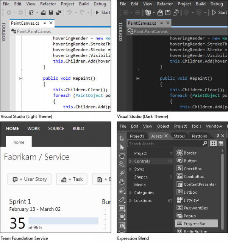Navigate Backward in light theme toolbar
Screen dimensions: 228x243
(9, 13)
